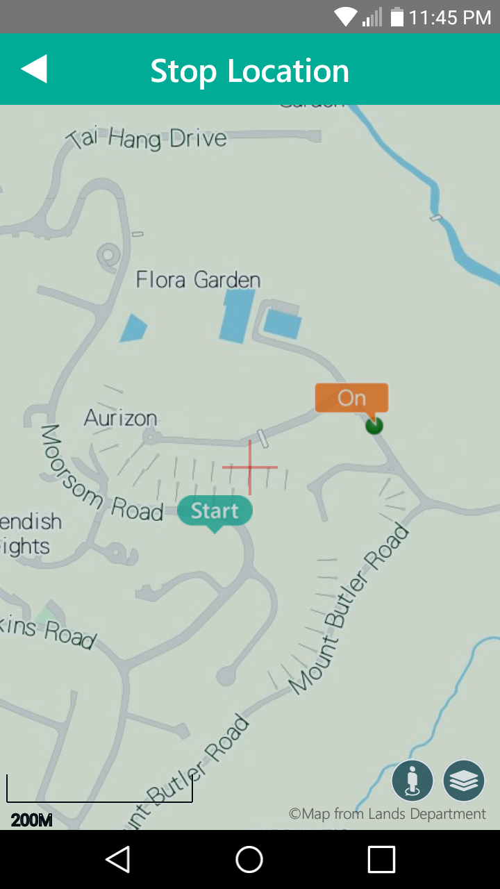Open Map from Lands Department credit
The height and width of the screenshot is (889, 500).
(x=387, y=814)
